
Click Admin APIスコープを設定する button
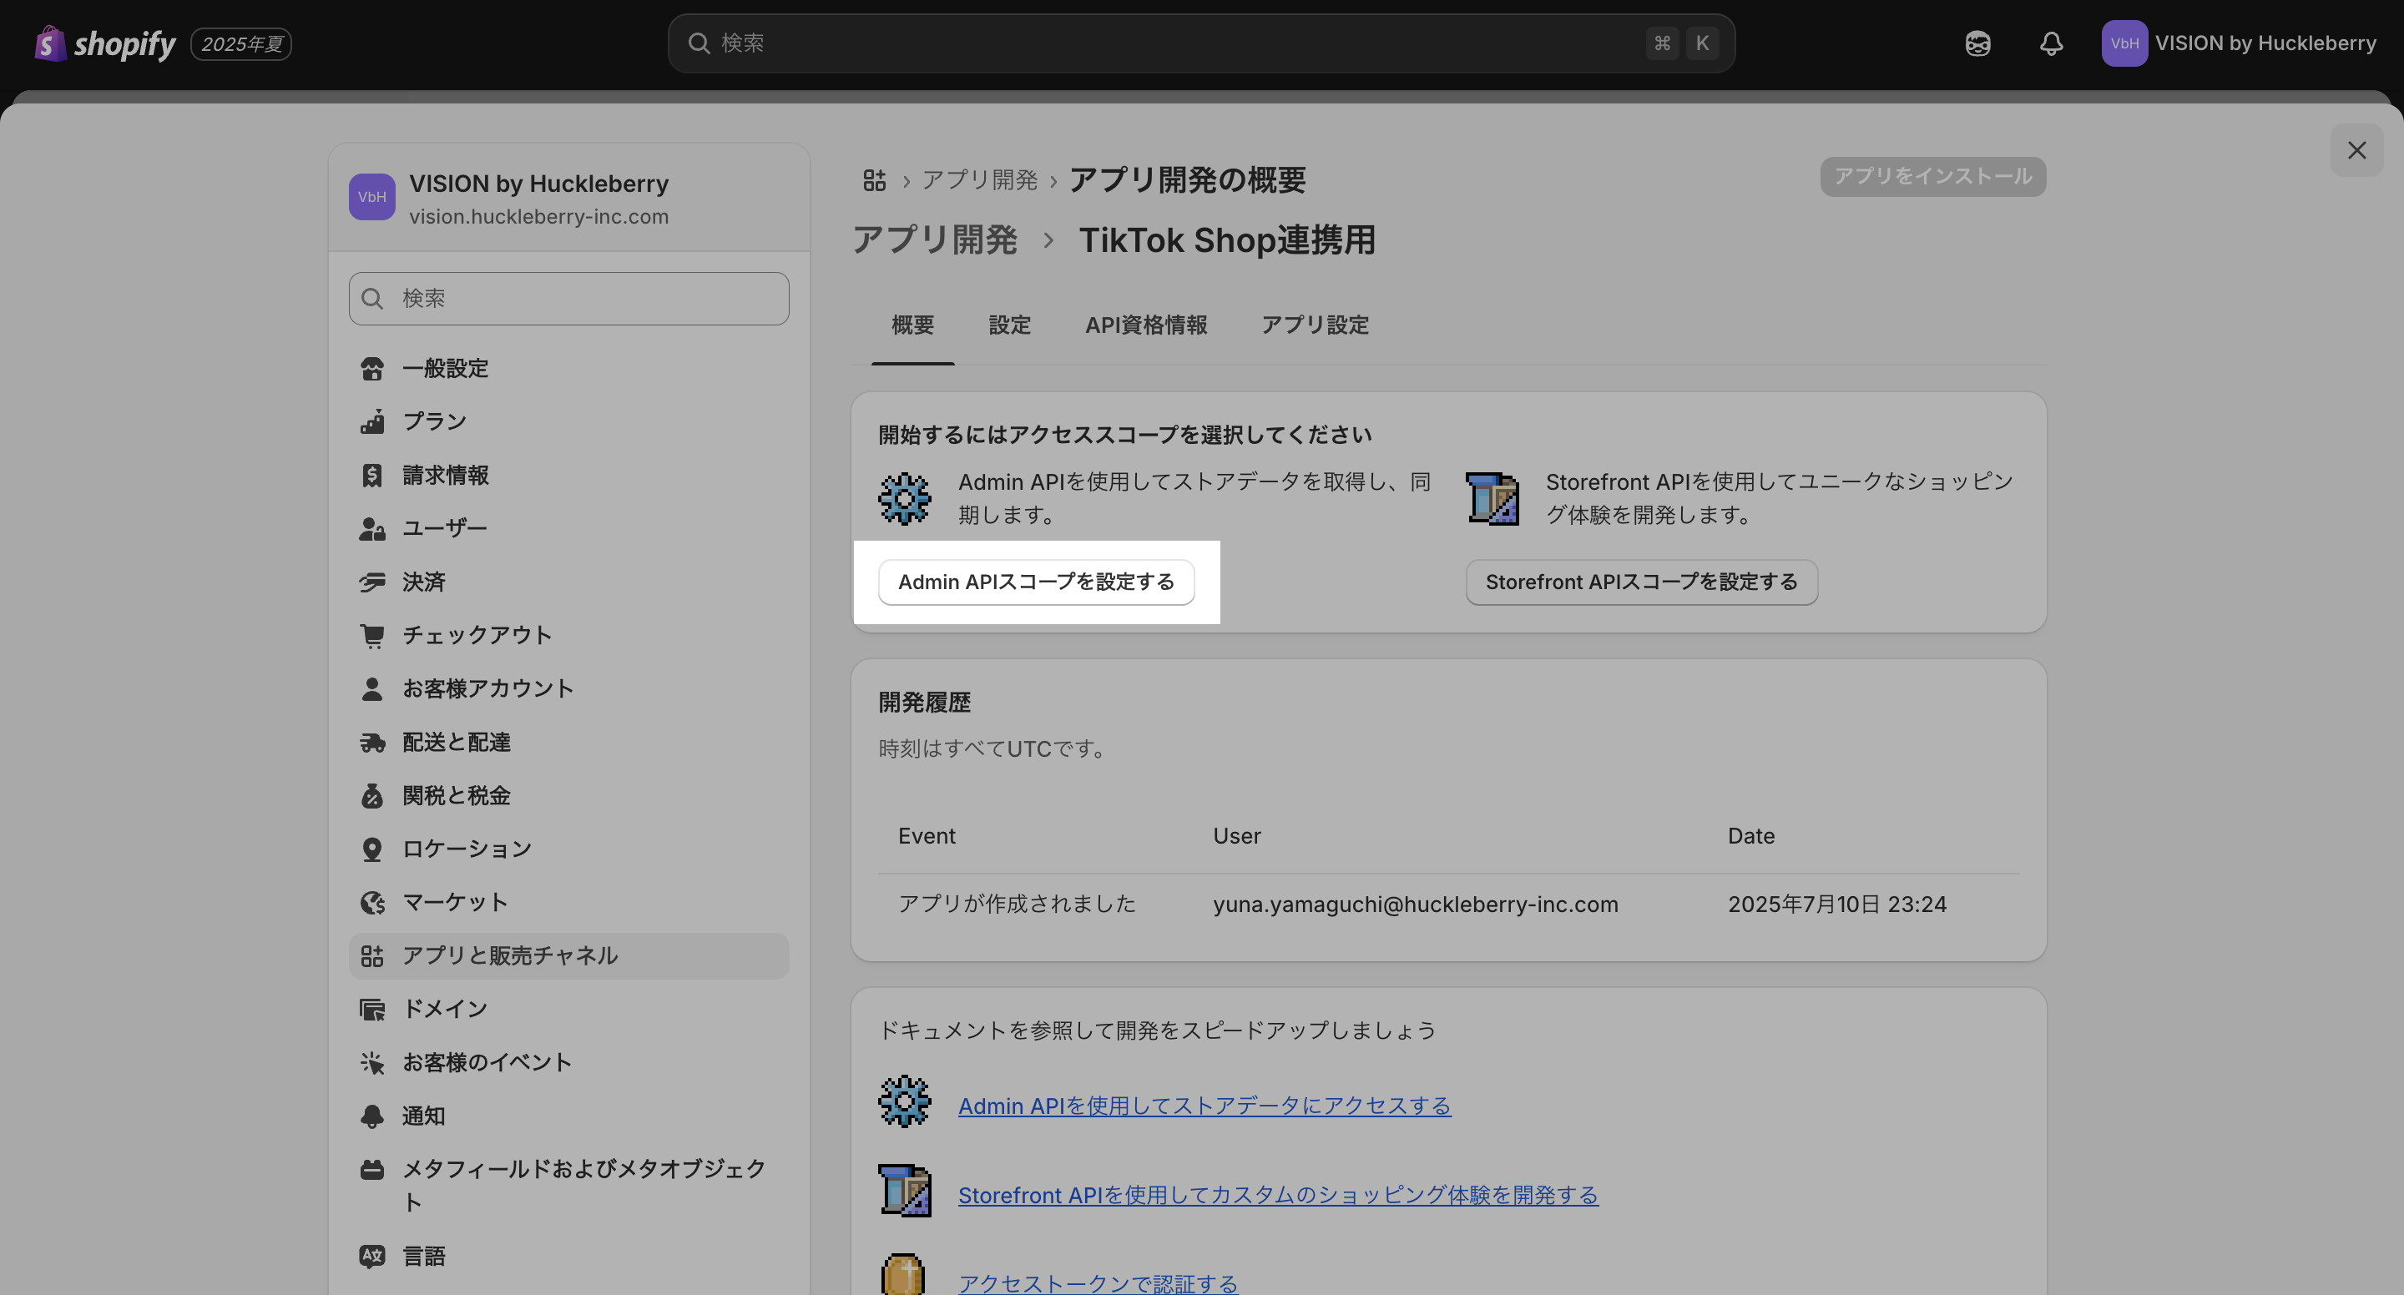click(x=1036, y=582)
